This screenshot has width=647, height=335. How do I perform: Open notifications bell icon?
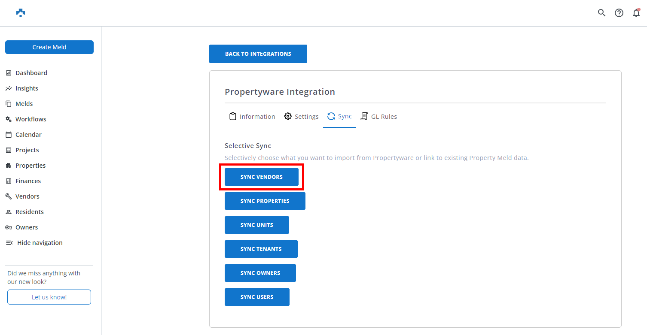point(636,13)
